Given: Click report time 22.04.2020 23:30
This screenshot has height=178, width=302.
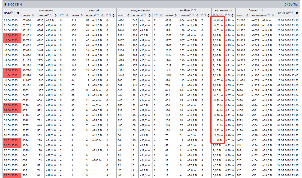Looking at the screenshot, I should coord(288,20).
